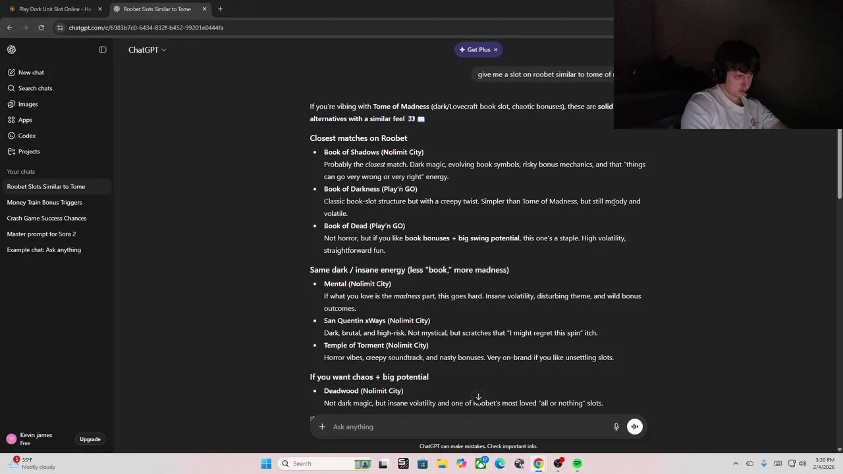Open Spotify from the taskbar
The width and height of the screenshot is (843, 474).
click(577, 463)
